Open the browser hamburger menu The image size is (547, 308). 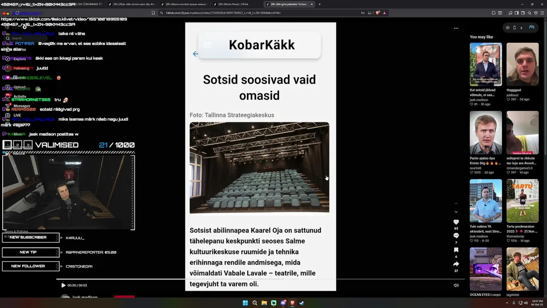542,13
